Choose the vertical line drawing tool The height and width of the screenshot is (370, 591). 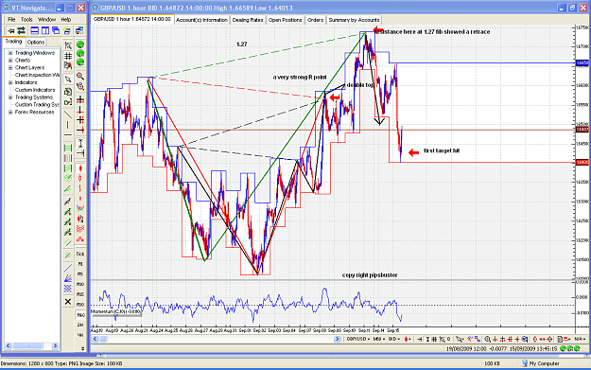(x=68, y=125)
